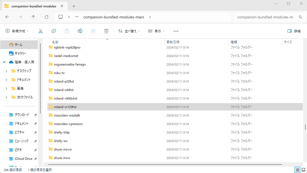Close the companion-bundled-modules tab
Viewport: 307px width, 173px height.
tap(62, 6)
